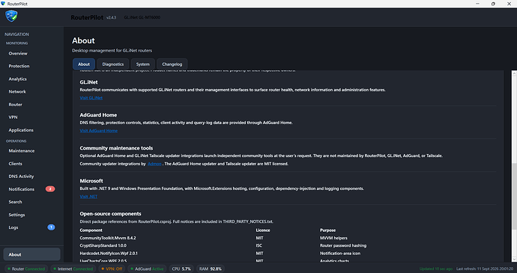Click the version v2.4.3 label
The image size is (517, 273).
[111, 17]
